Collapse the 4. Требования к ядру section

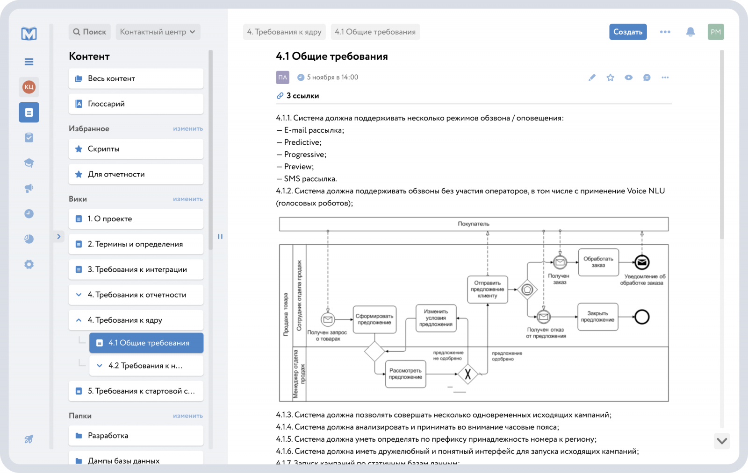[x=79, y=320]
